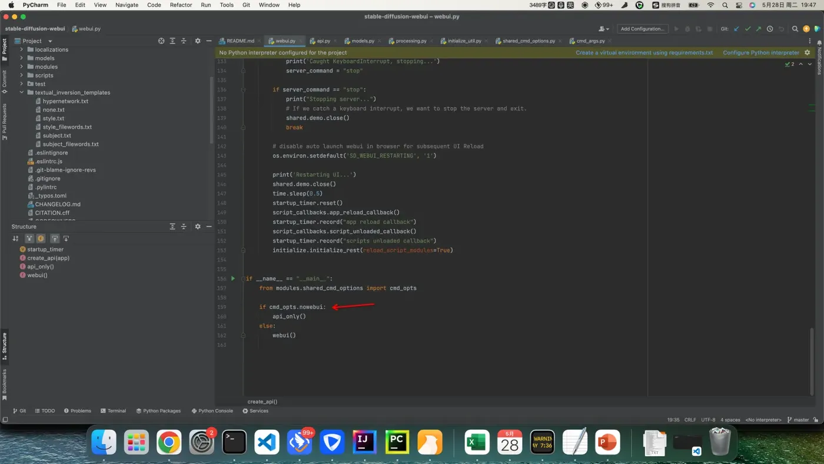Click Create virtual environment using requirements.txt link
The height and width of the screenshot is (464, 824).
click(644, 52)
